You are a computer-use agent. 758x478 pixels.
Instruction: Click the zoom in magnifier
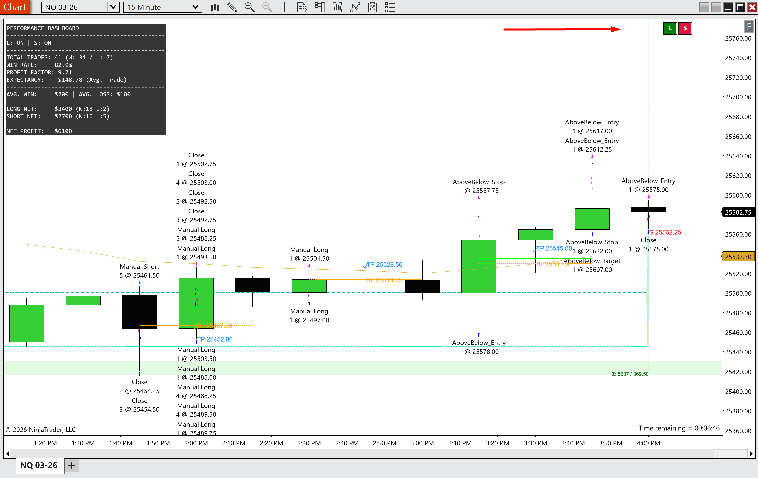point(249,7)
